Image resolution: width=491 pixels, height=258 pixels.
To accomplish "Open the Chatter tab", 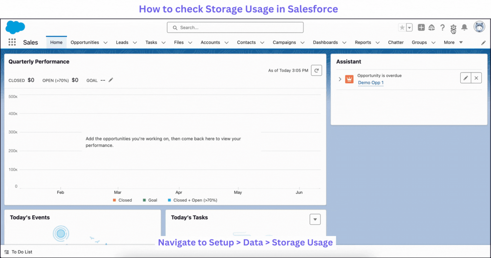I will tap(396, 42).
